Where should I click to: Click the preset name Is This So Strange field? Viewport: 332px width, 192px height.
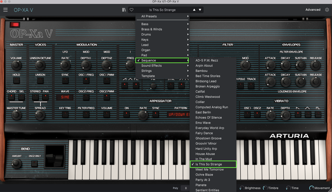[162, 10]
